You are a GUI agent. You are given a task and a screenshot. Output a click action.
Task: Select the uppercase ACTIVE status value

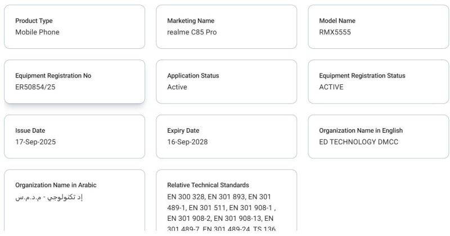pos(331,87)
